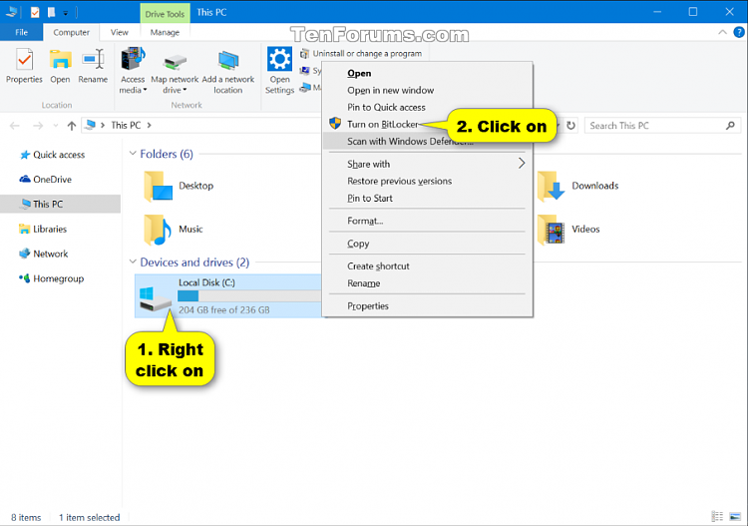
Task: Choose Pin to Quick access
Action: pyautogui.click(x=386, y=108)
